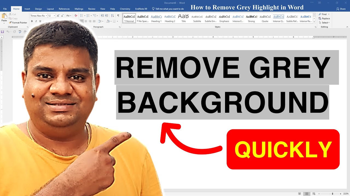The height and width of the screenshot is (196, 350).
Task: Switch to the Design tab
Action: pos(39,9)
